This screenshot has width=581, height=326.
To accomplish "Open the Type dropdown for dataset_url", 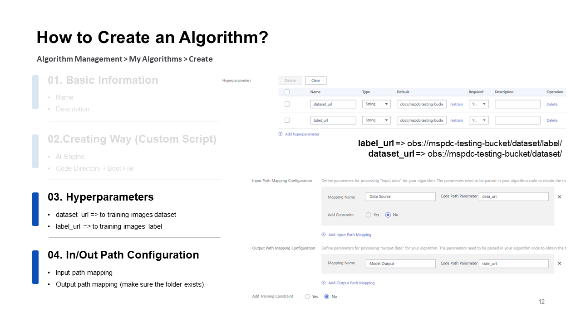I will tap(376, 104).
